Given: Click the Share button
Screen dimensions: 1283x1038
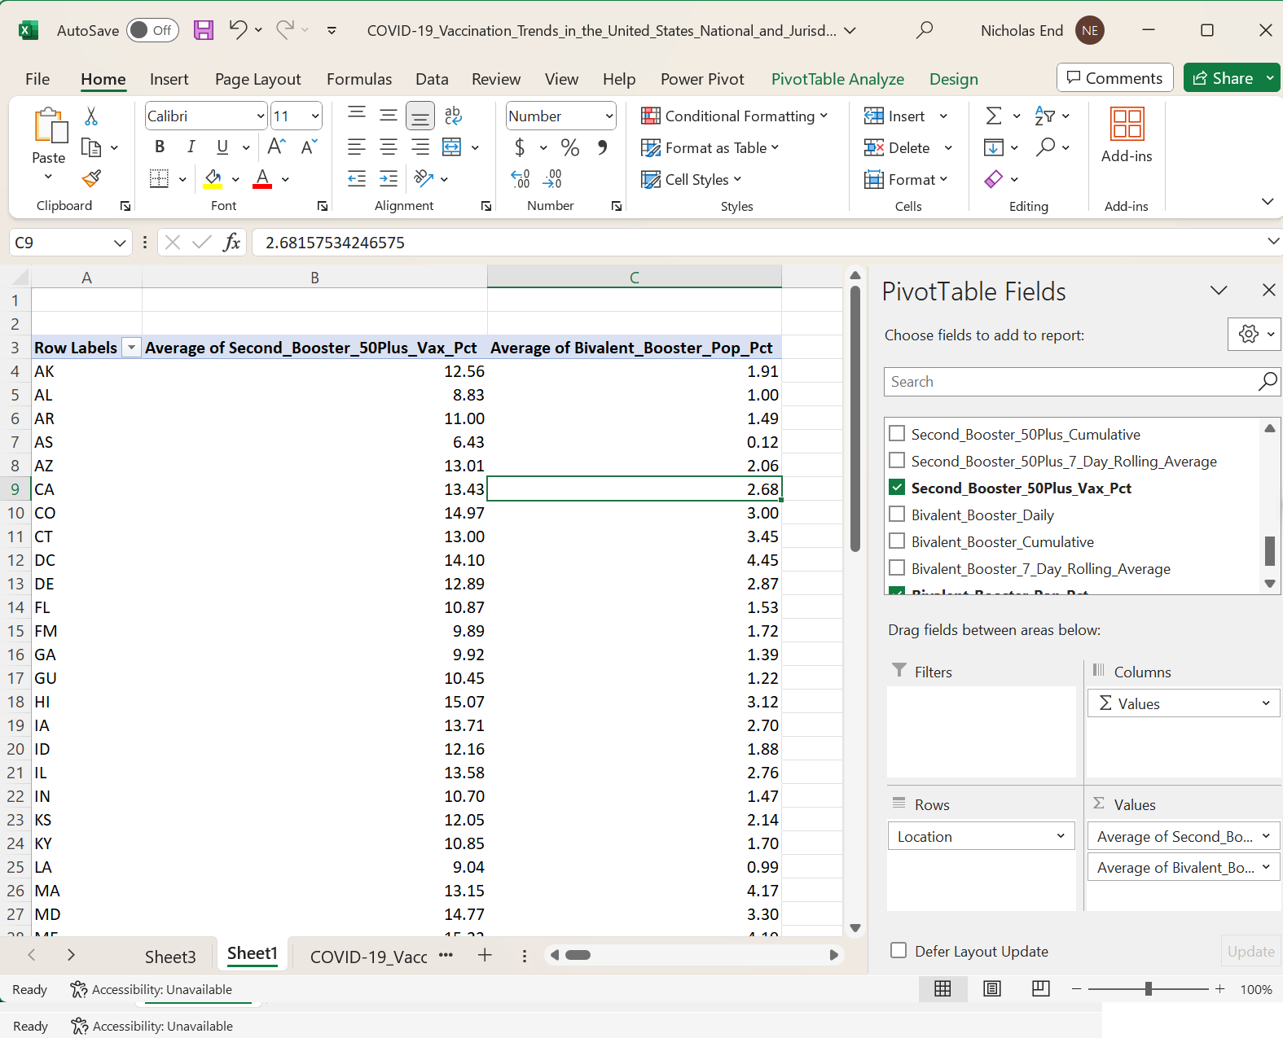Looking at the screenshot, I should point(1223,78).
